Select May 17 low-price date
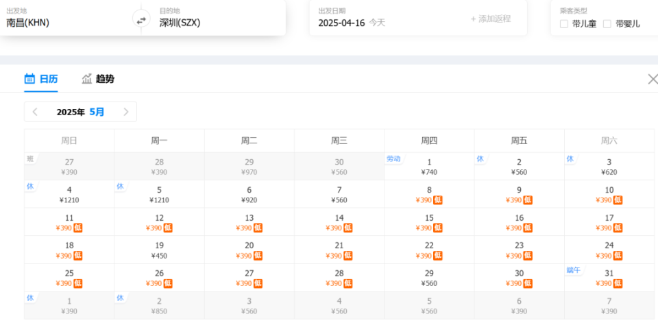 pos(609,222)
